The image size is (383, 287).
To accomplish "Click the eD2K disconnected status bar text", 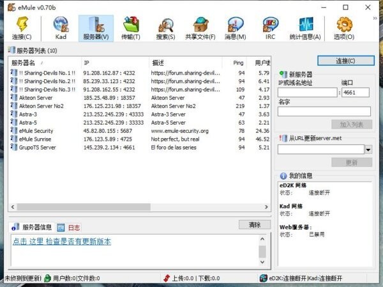I will click(287, 278).
